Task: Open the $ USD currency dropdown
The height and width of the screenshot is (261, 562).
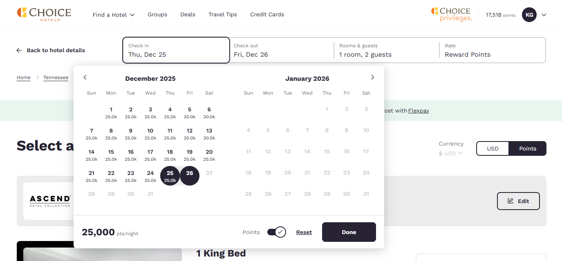Action: (x=450, y=153)
